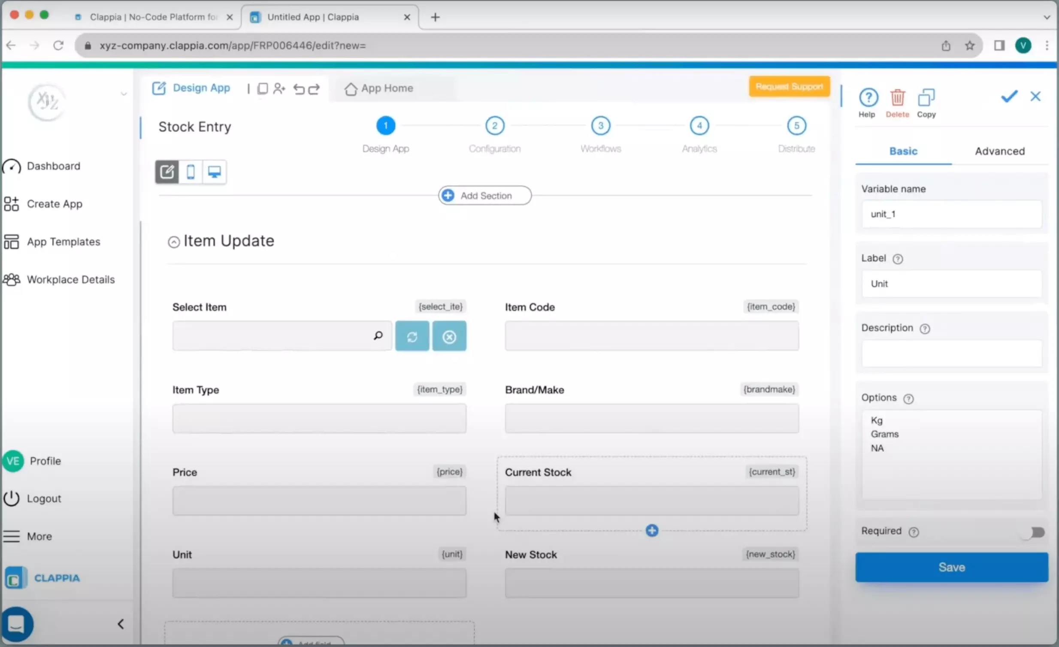Select mobile preview mode for Stock Entry

coord(191,172)
